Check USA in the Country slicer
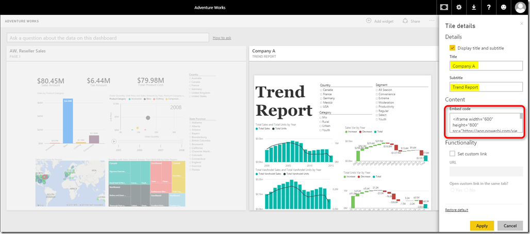The image size is (530, 234). 321,106
